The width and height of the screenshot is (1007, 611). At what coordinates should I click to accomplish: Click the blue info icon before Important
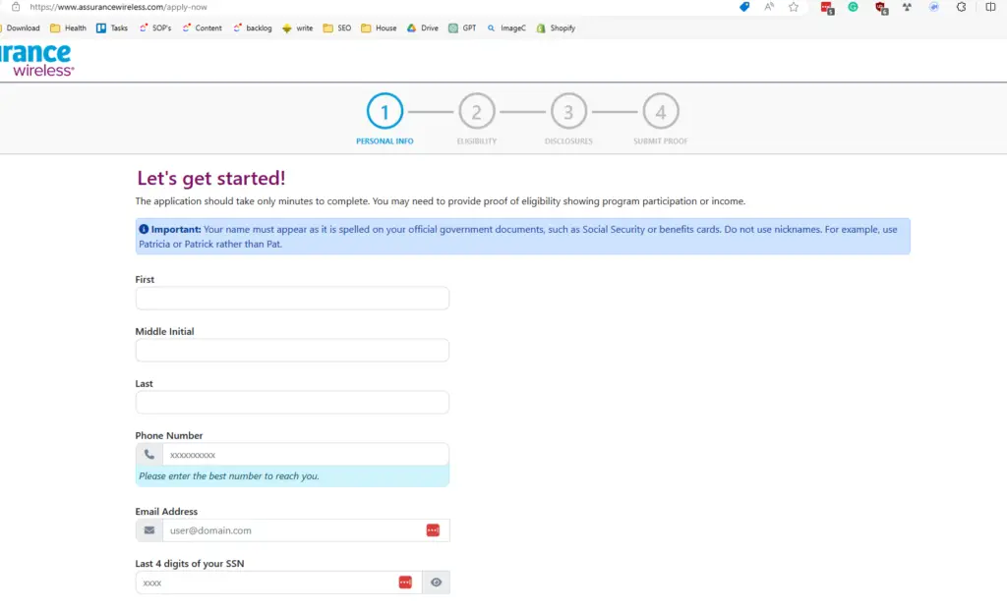[144, 229]
